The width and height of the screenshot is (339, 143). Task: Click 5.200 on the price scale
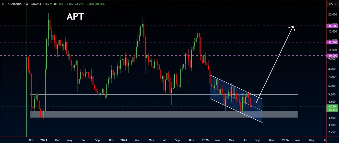click(332, 94)
